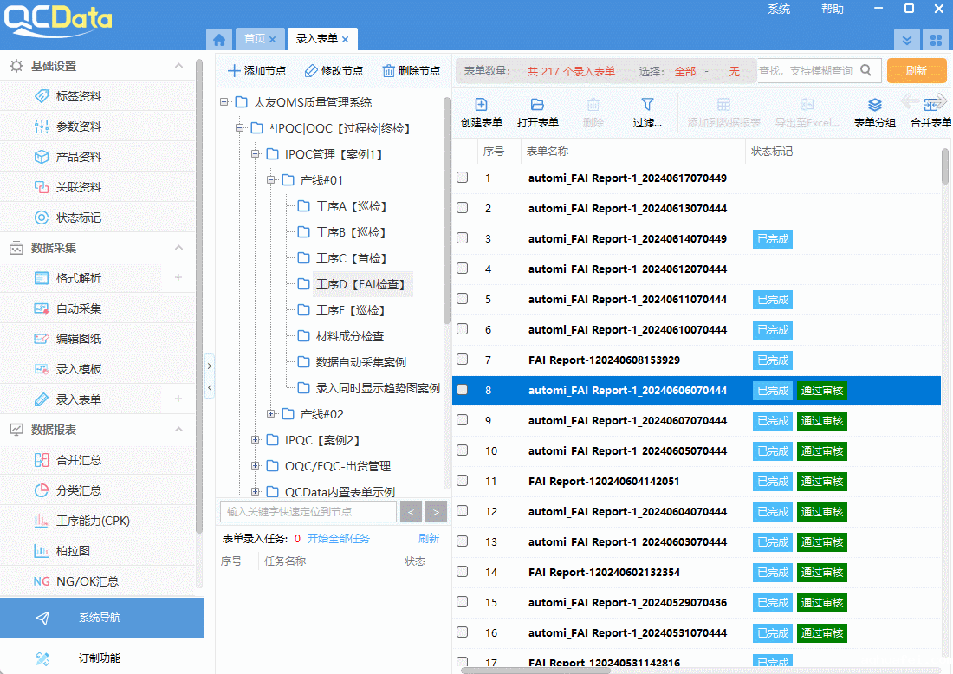Click the 表单分组 form grouping icon
The width and height of the screenshot is (953, 674).
coord(874,105)
